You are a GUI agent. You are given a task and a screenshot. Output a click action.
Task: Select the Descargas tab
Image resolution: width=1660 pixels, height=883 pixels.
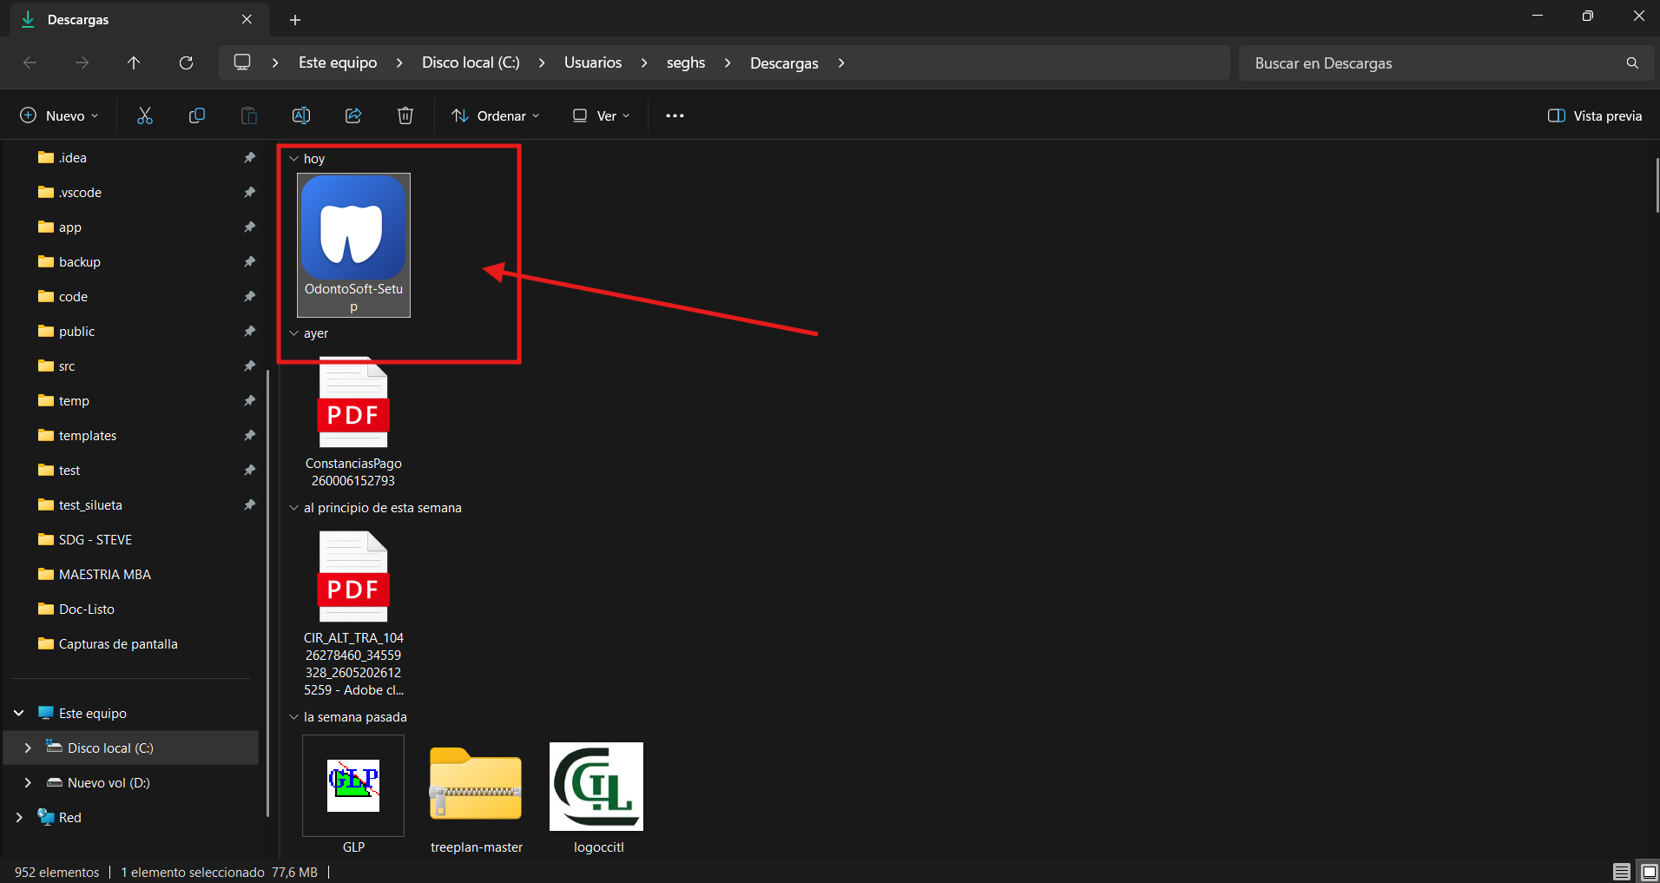pos(139,19)
